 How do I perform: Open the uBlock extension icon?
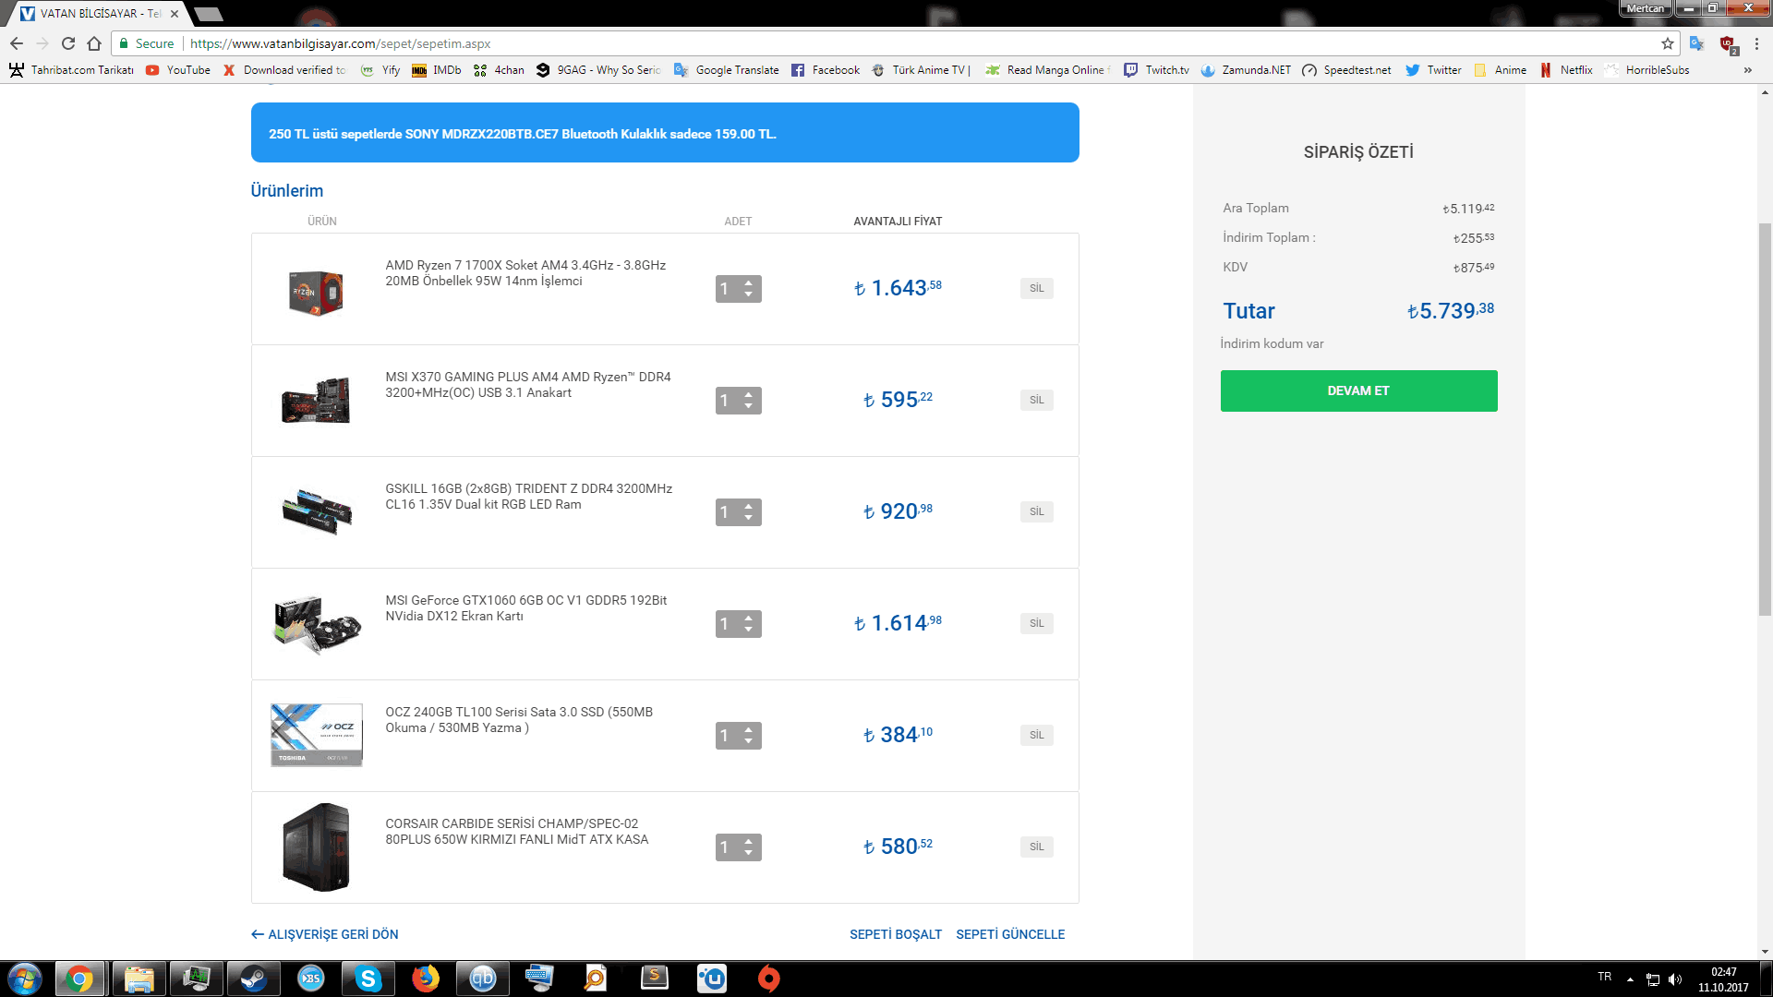[1728, 44]
